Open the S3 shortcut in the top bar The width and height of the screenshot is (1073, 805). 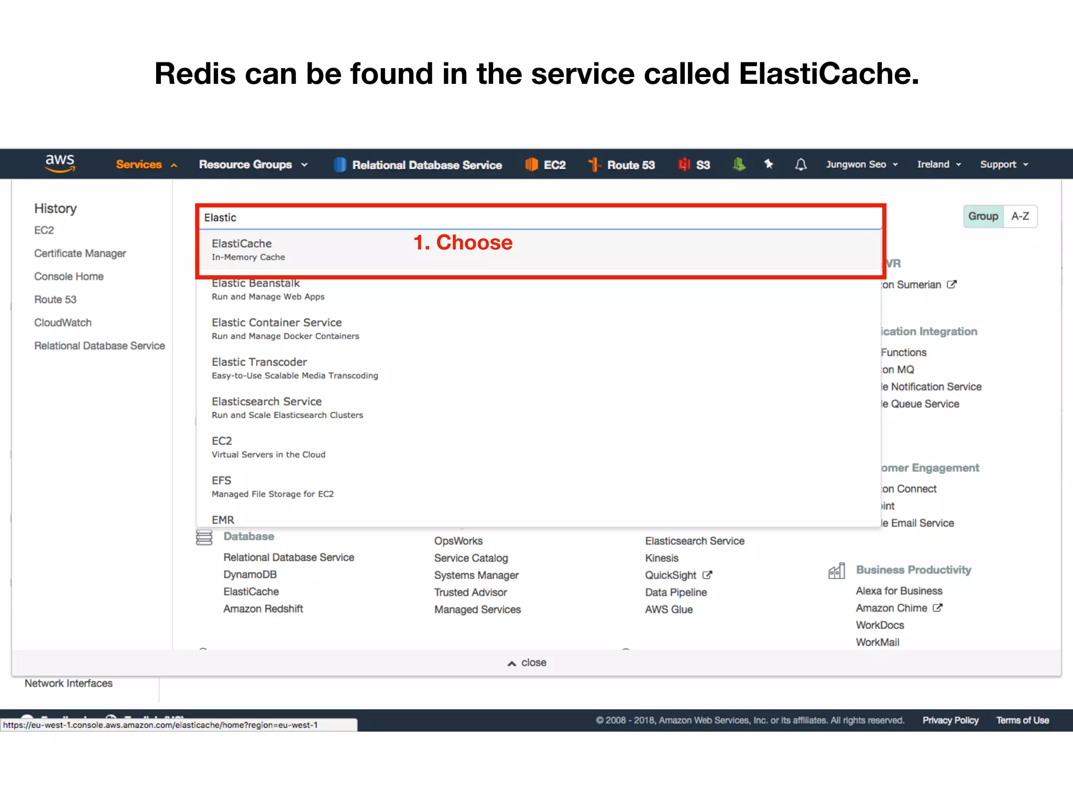(x=694, y=165)
